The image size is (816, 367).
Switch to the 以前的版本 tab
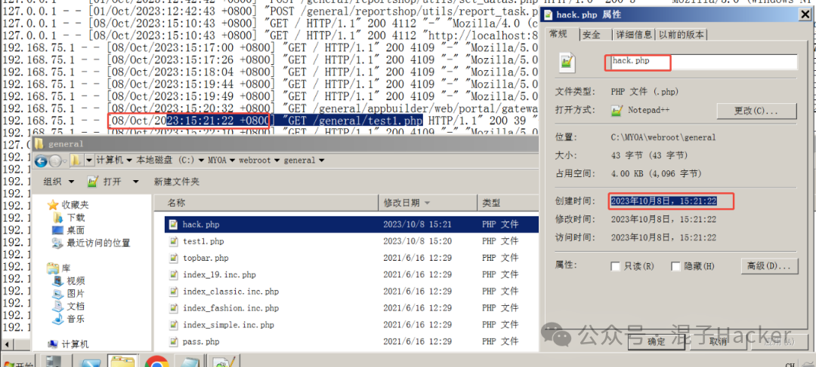pyautogui.click(x=682, y=35)
